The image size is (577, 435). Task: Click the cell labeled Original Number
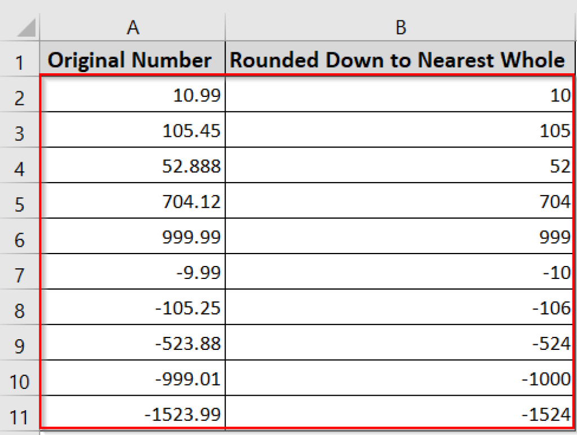tap(133, 59)
